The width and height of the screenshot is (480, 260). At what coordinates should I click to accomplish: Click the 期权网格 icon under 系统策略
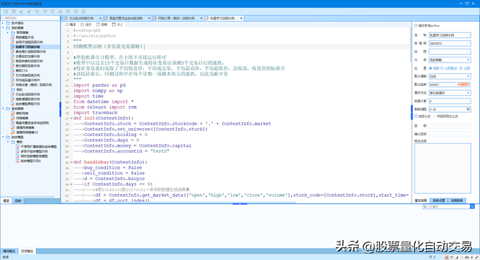point(13,113)
